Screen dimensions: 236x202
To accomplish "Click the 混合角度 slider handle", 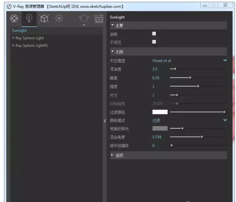I will click(x=202, y=137).
